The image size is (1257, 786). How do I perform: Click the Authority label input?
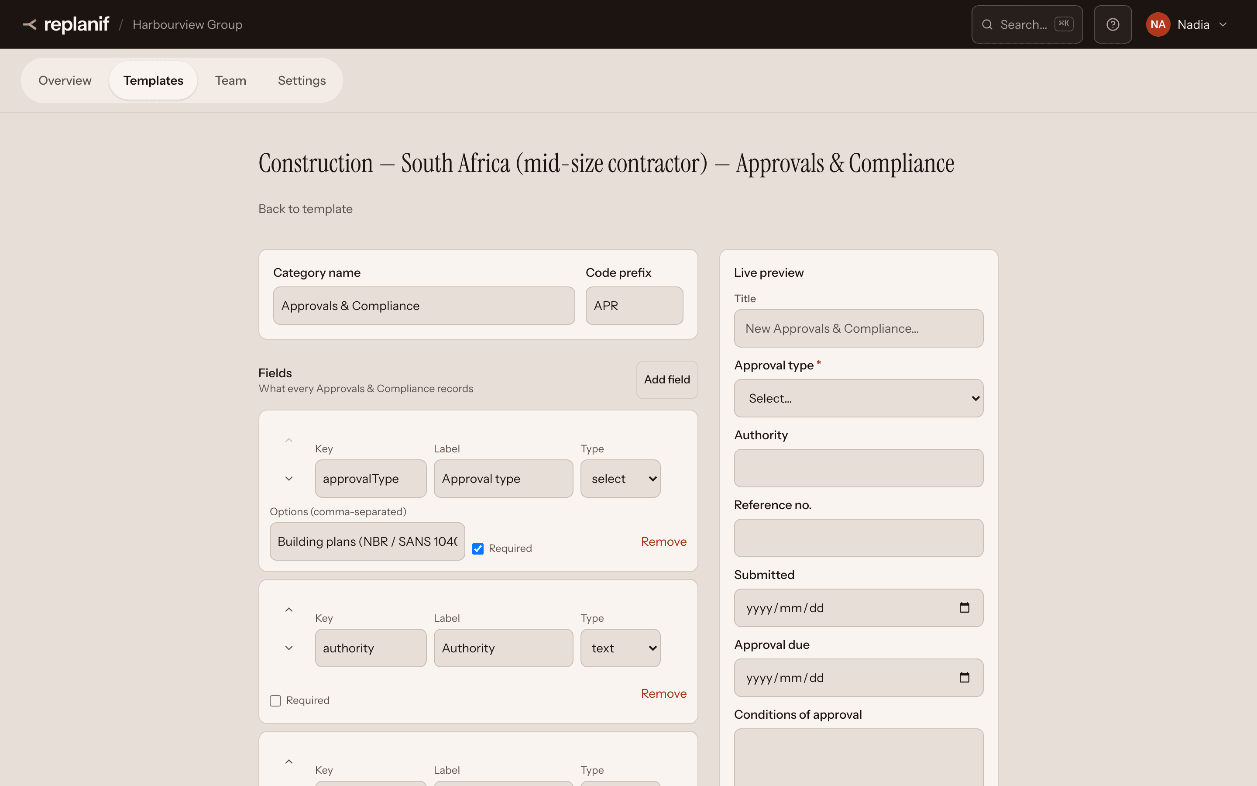point(503,648)
